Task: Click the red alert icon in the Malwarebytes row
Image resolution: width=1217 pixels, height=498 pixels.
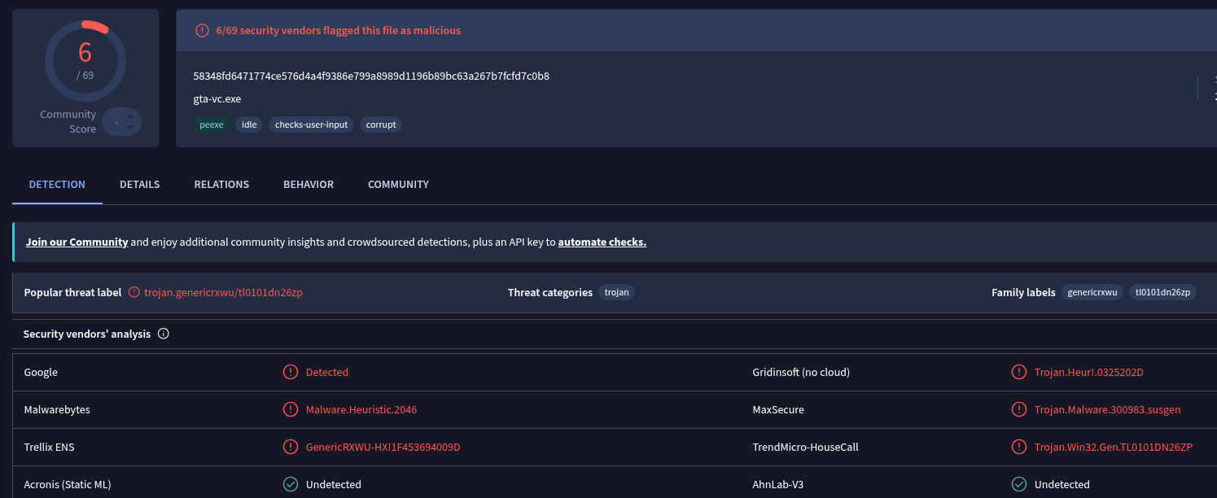Action: pos(291,409)
